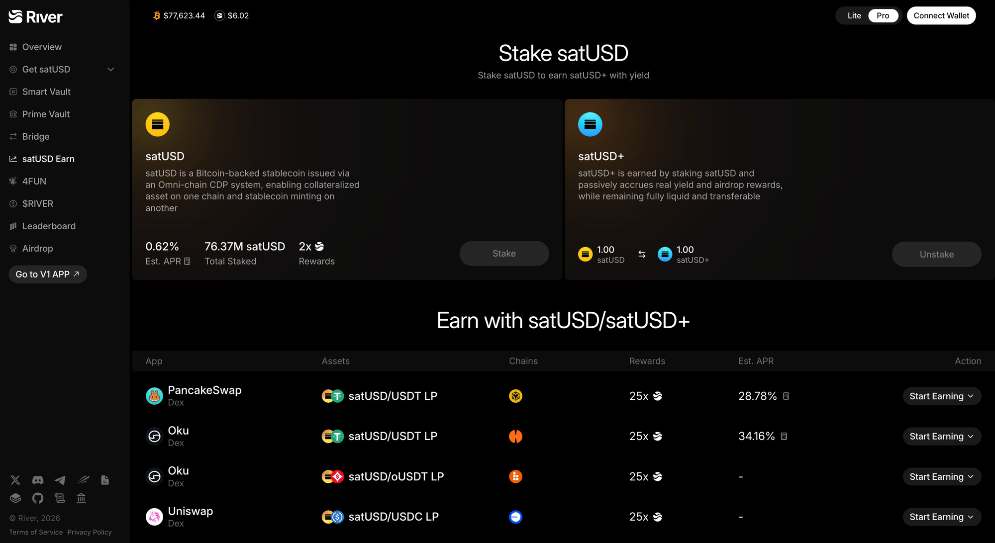Click the GitBook docs icon
This screenshot has width=995, height=543.
(x=15, y=498)
